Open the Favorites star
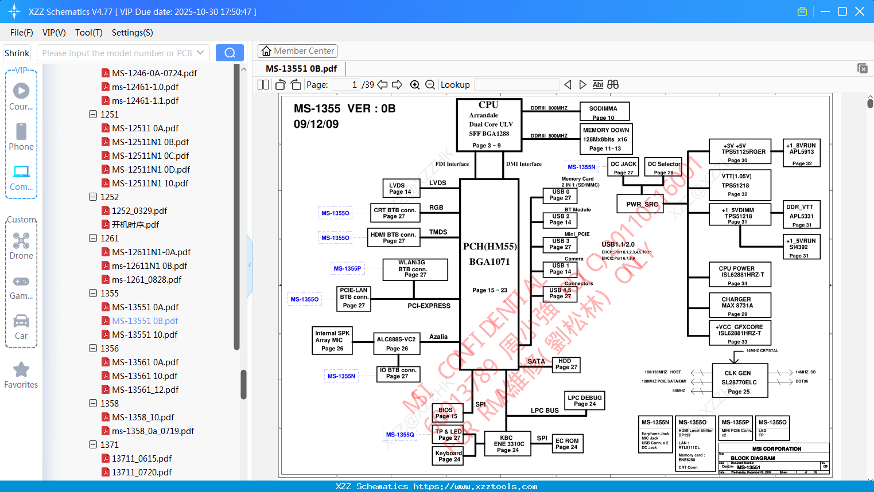874x492 pixels. point(21,376)
